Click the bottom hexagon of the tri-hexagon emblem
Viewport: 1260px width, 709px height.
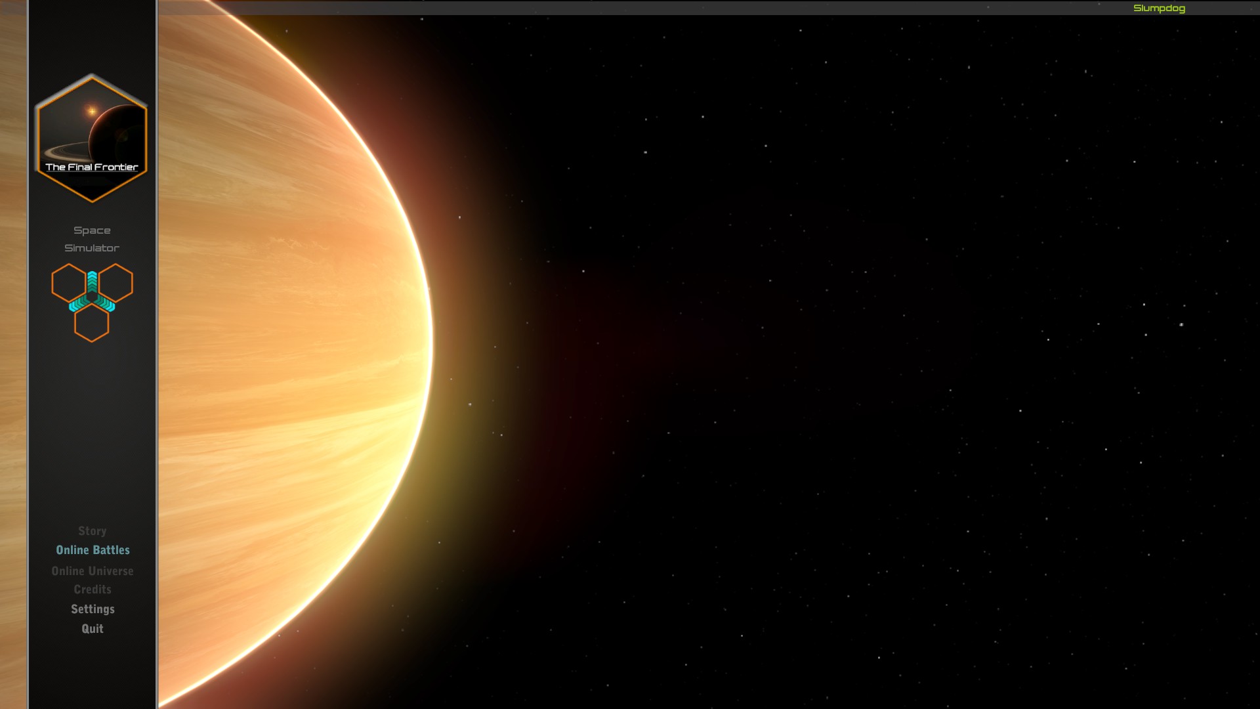[93, 324]
